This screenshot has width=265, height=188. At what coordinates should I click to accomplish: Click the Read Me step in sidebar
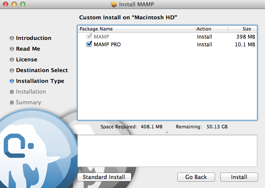click(x=28, y=49)
